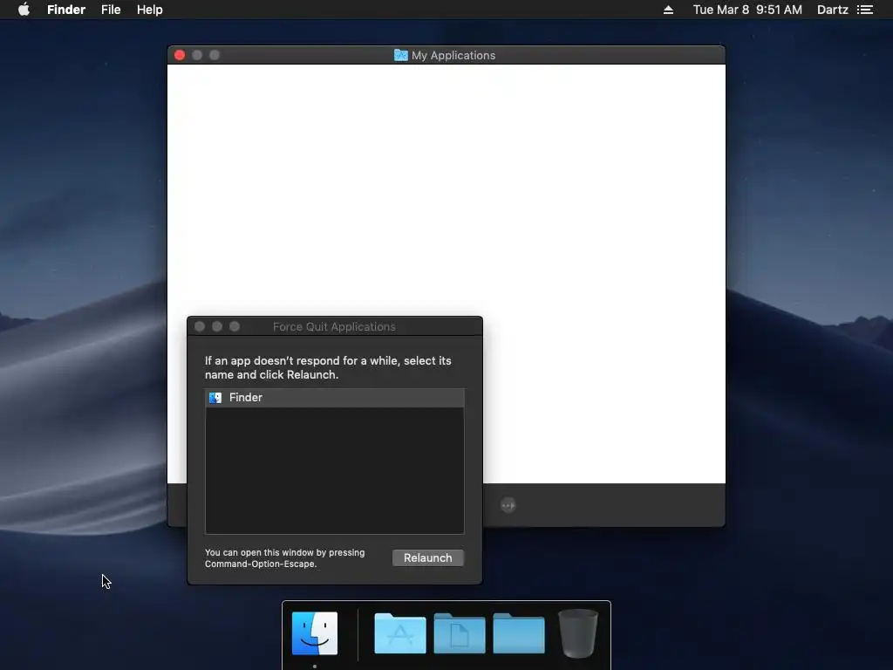This screenshot has width=893, height=670.
Task: Open the Notification Center list icon
Action: tap(865, 10)
